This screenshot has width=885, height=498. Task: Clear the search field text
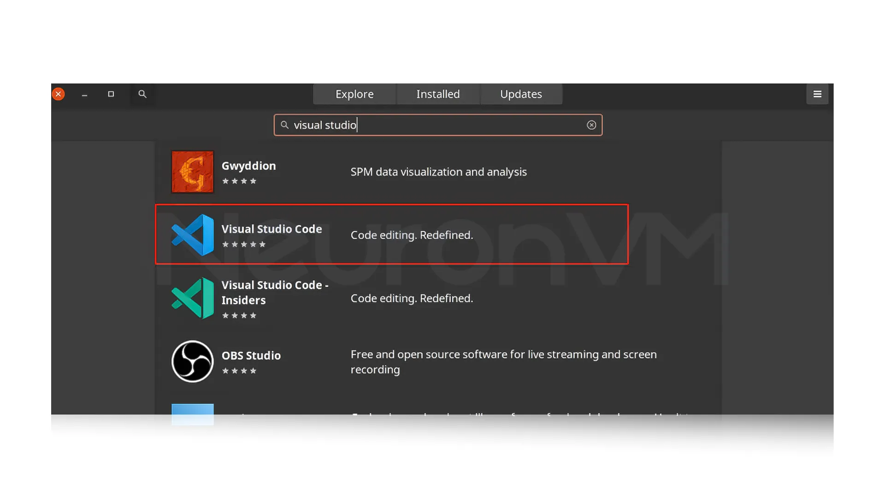[x=591, y=125]
